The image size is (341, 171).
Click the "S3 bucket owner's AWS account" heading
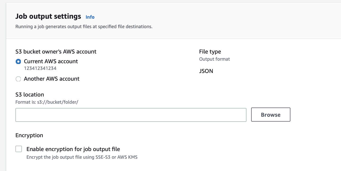tap(56, 52)
